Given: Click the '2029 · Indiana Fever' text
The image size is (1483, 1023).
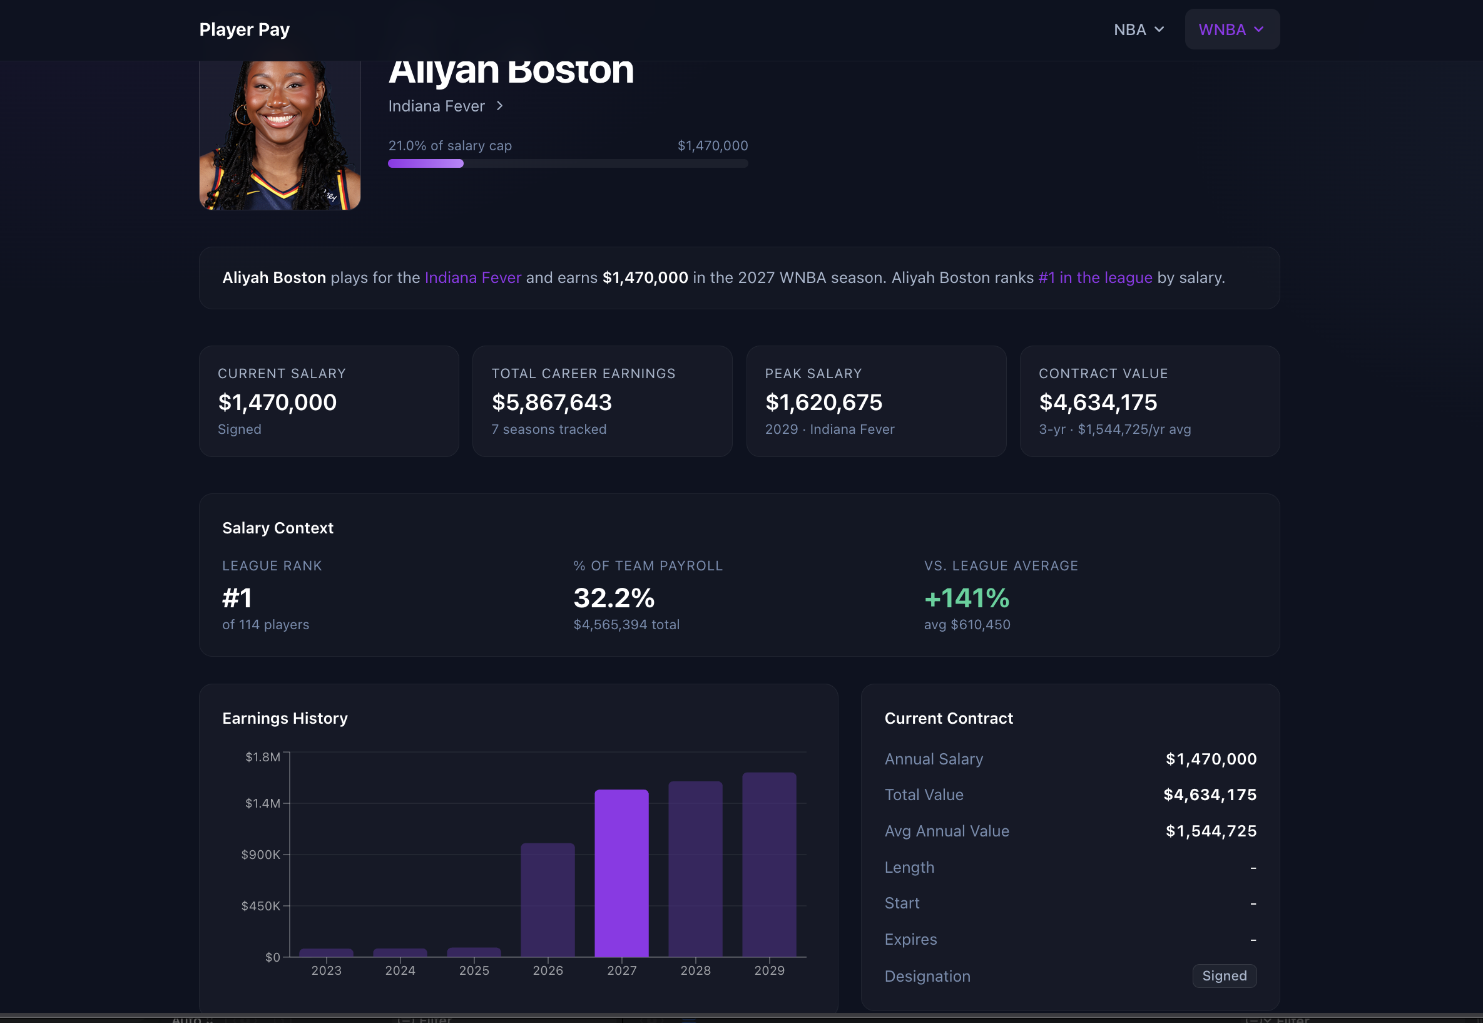Looking at the screenshot, I should tap(829, 429).
